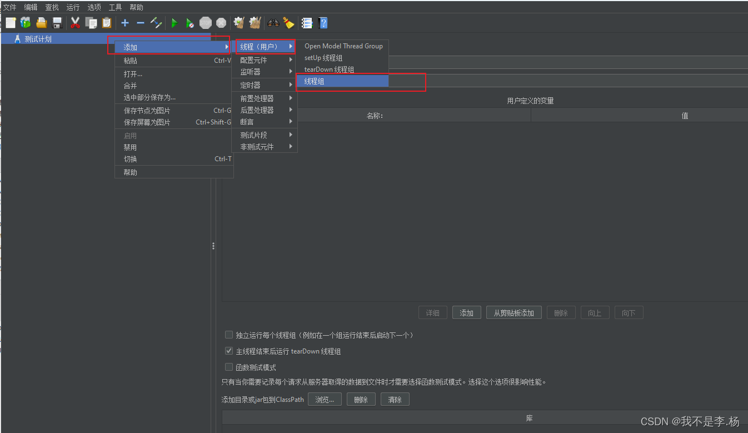Click the Open file folder icon
The height and width of the screenshot is (433, 748).
pyautogui.click(x=41, y=23)
